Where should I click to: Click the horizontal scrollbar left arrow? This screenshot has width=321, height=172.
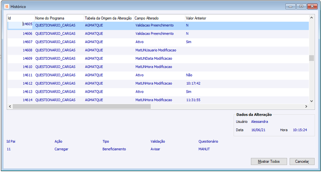pyautogui.click(x=10, y=106)
